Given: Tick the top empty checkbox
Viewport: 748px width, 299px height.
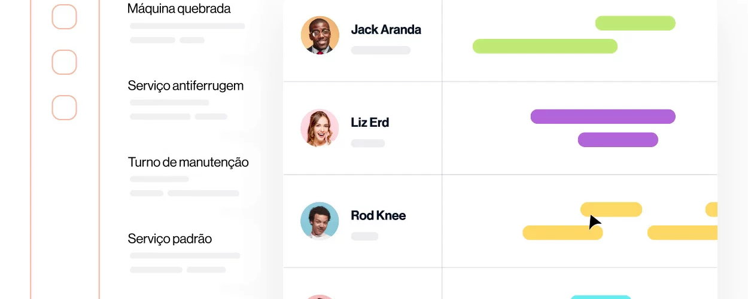Looking at the screenshot, I should [x=65, y=17].
